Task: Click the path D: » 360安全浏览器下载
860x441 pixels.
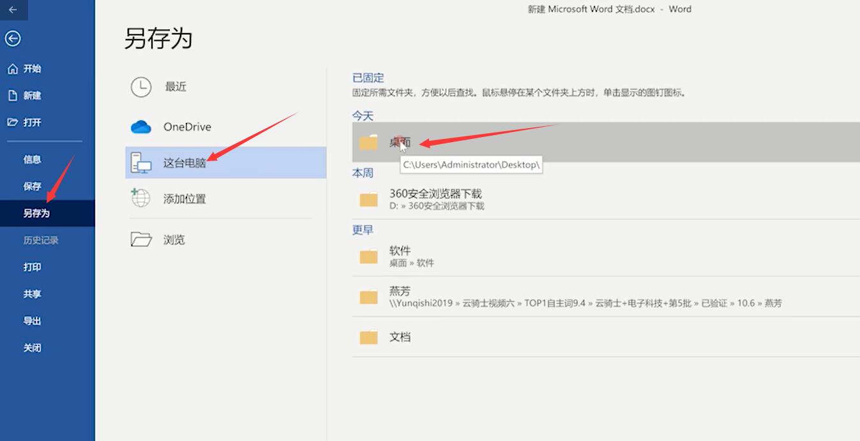Action: pyautogui.click(x=437, y=206)
